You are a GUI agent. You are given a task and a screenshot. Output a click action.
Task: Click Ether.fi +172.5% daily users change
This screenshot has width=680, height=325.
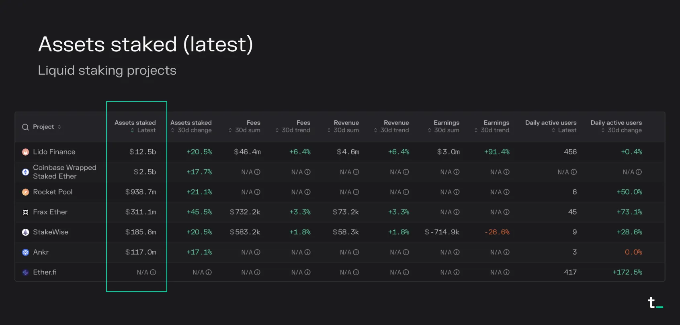[x=627, y=272]
